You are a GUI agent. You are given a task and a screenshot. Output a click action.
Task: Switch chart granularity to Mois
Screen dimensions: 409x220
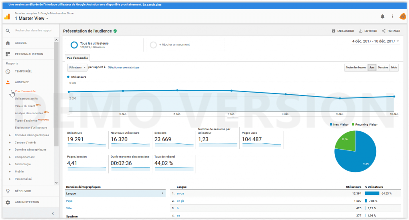(x=394, y=68)
